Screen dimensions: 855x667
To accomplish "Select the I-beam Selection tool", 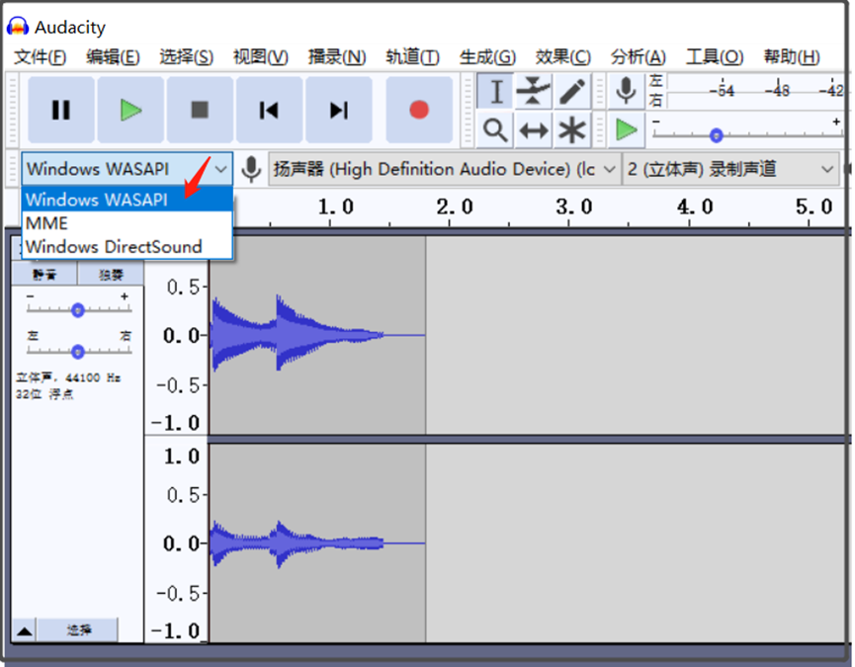I will point(495,91).
